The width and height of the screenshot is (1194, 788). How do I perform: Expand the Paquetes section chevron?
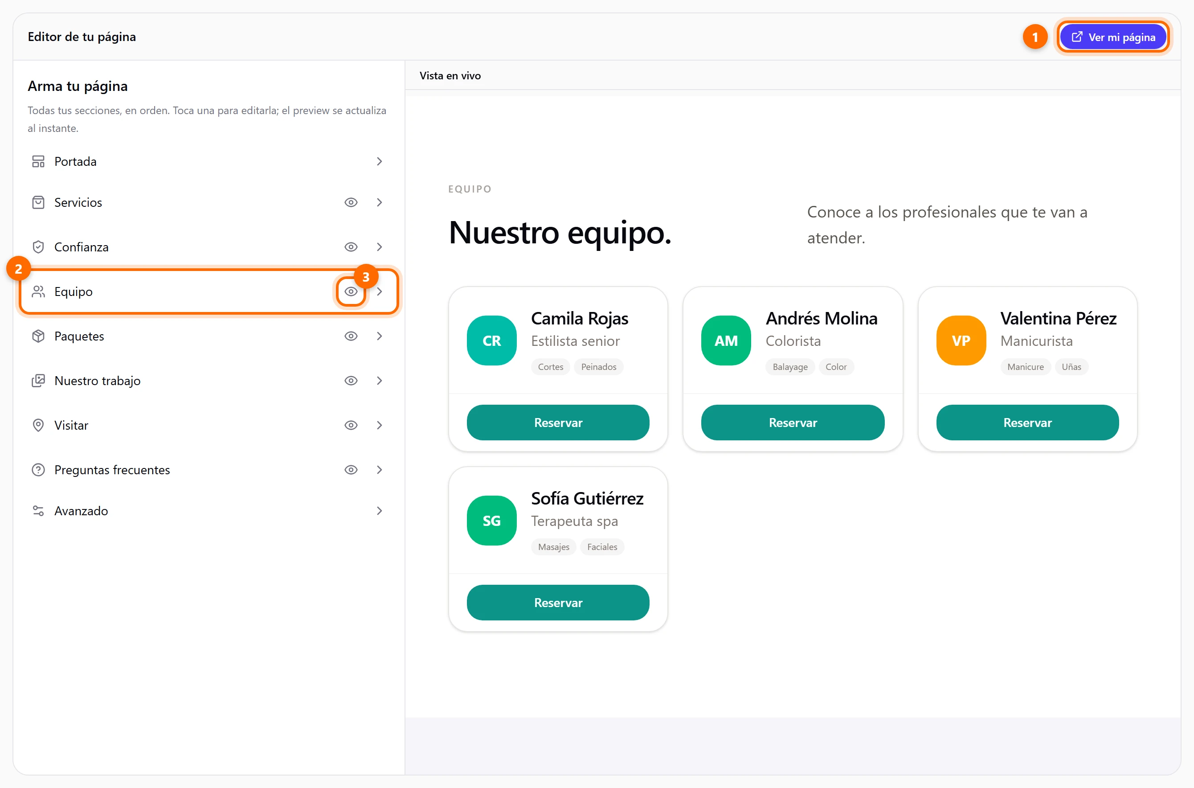[x=379, y=336]
